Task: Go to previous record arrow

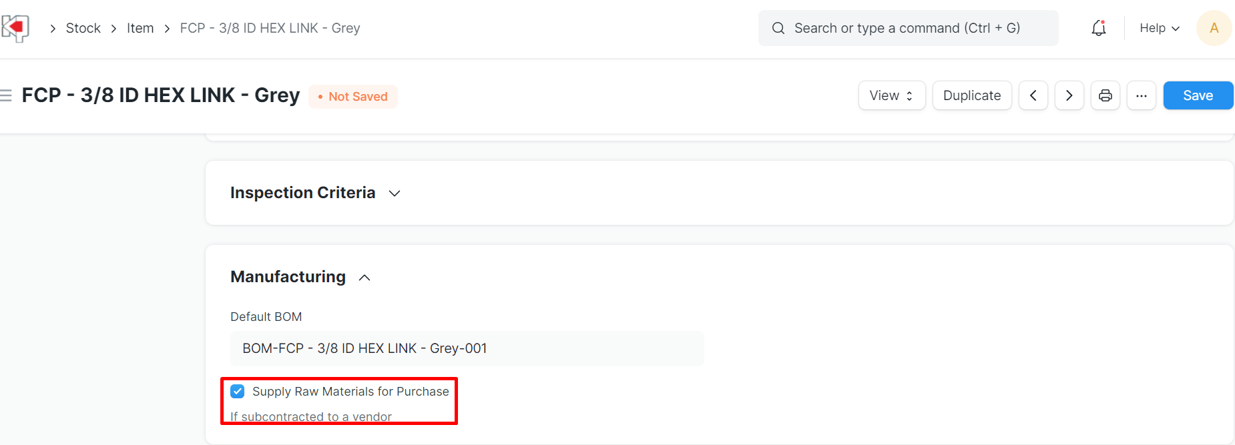Action: (1033, 95)
